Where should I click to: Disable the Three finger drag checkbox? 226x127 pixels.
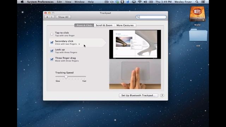52,59
